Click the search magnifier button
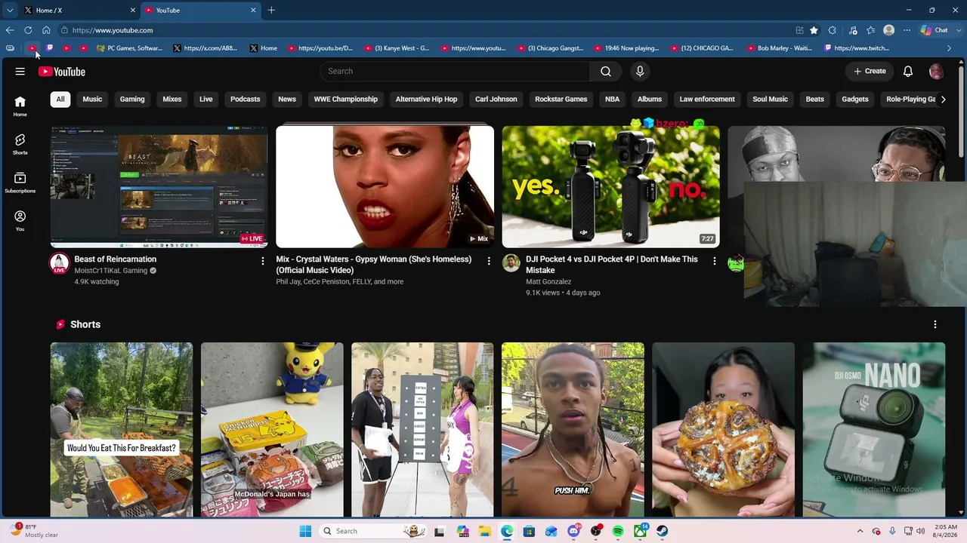 tap(606, 71)
